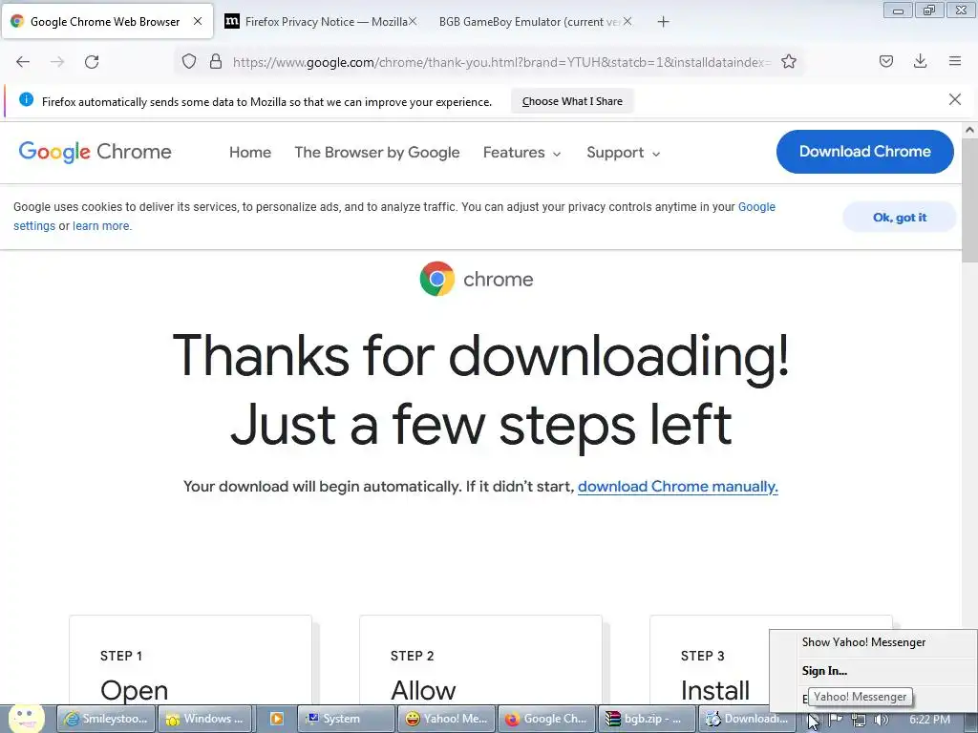Close the Firefox Privacy Notice tab
This screenshot has width=978, height=733.
click(413, 21)
